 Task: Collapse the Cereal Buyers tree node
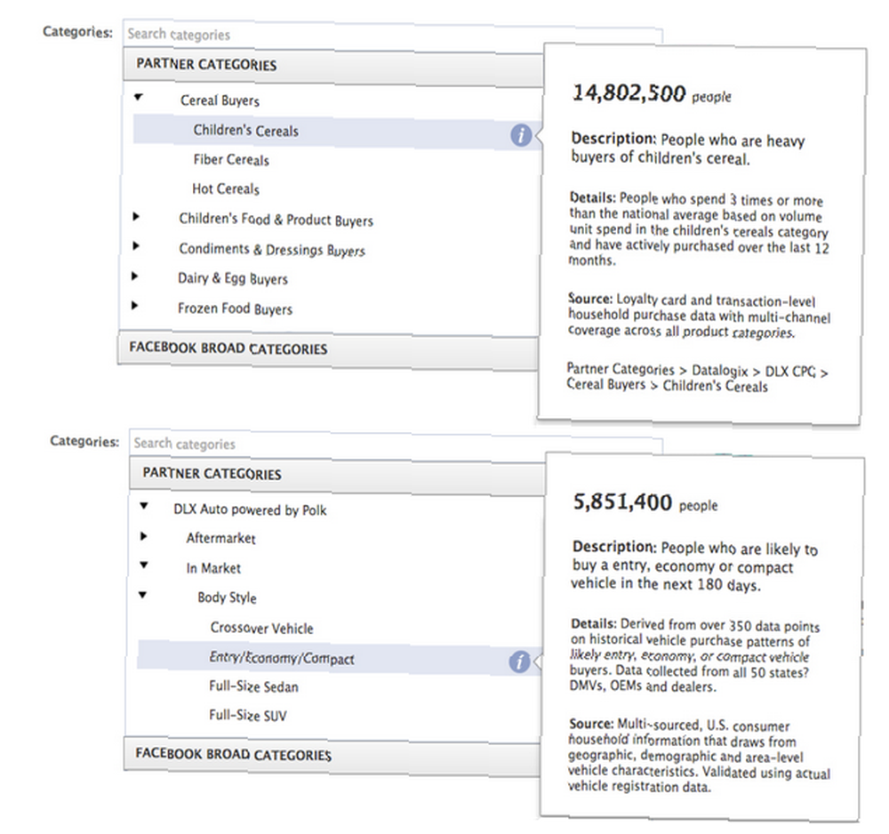tap(139, 98)
